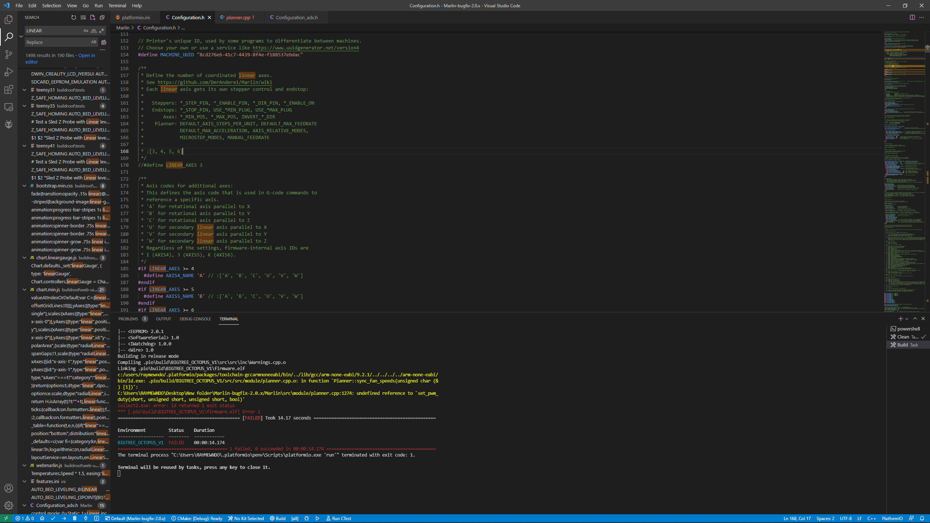Toggle Preserve Case in Replace field
This screenshot has width=930, height=523.
[94, 42]
